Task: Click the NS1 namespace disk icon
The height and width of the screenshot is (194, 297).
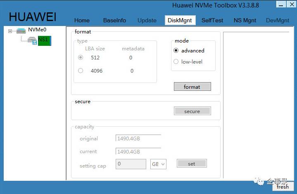Action: pyautogui.click(x=32, y=40)
